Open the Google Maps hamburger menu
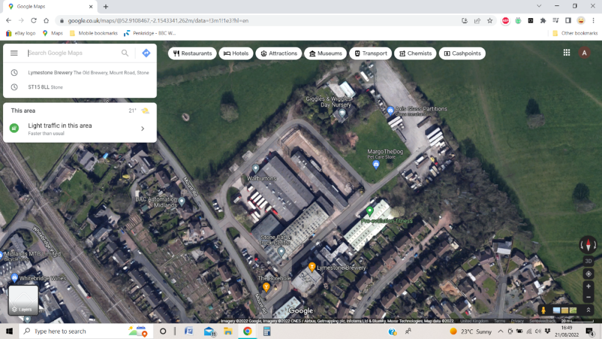The width and height of the screenshot is (602, 339). [x=14, y=53]
